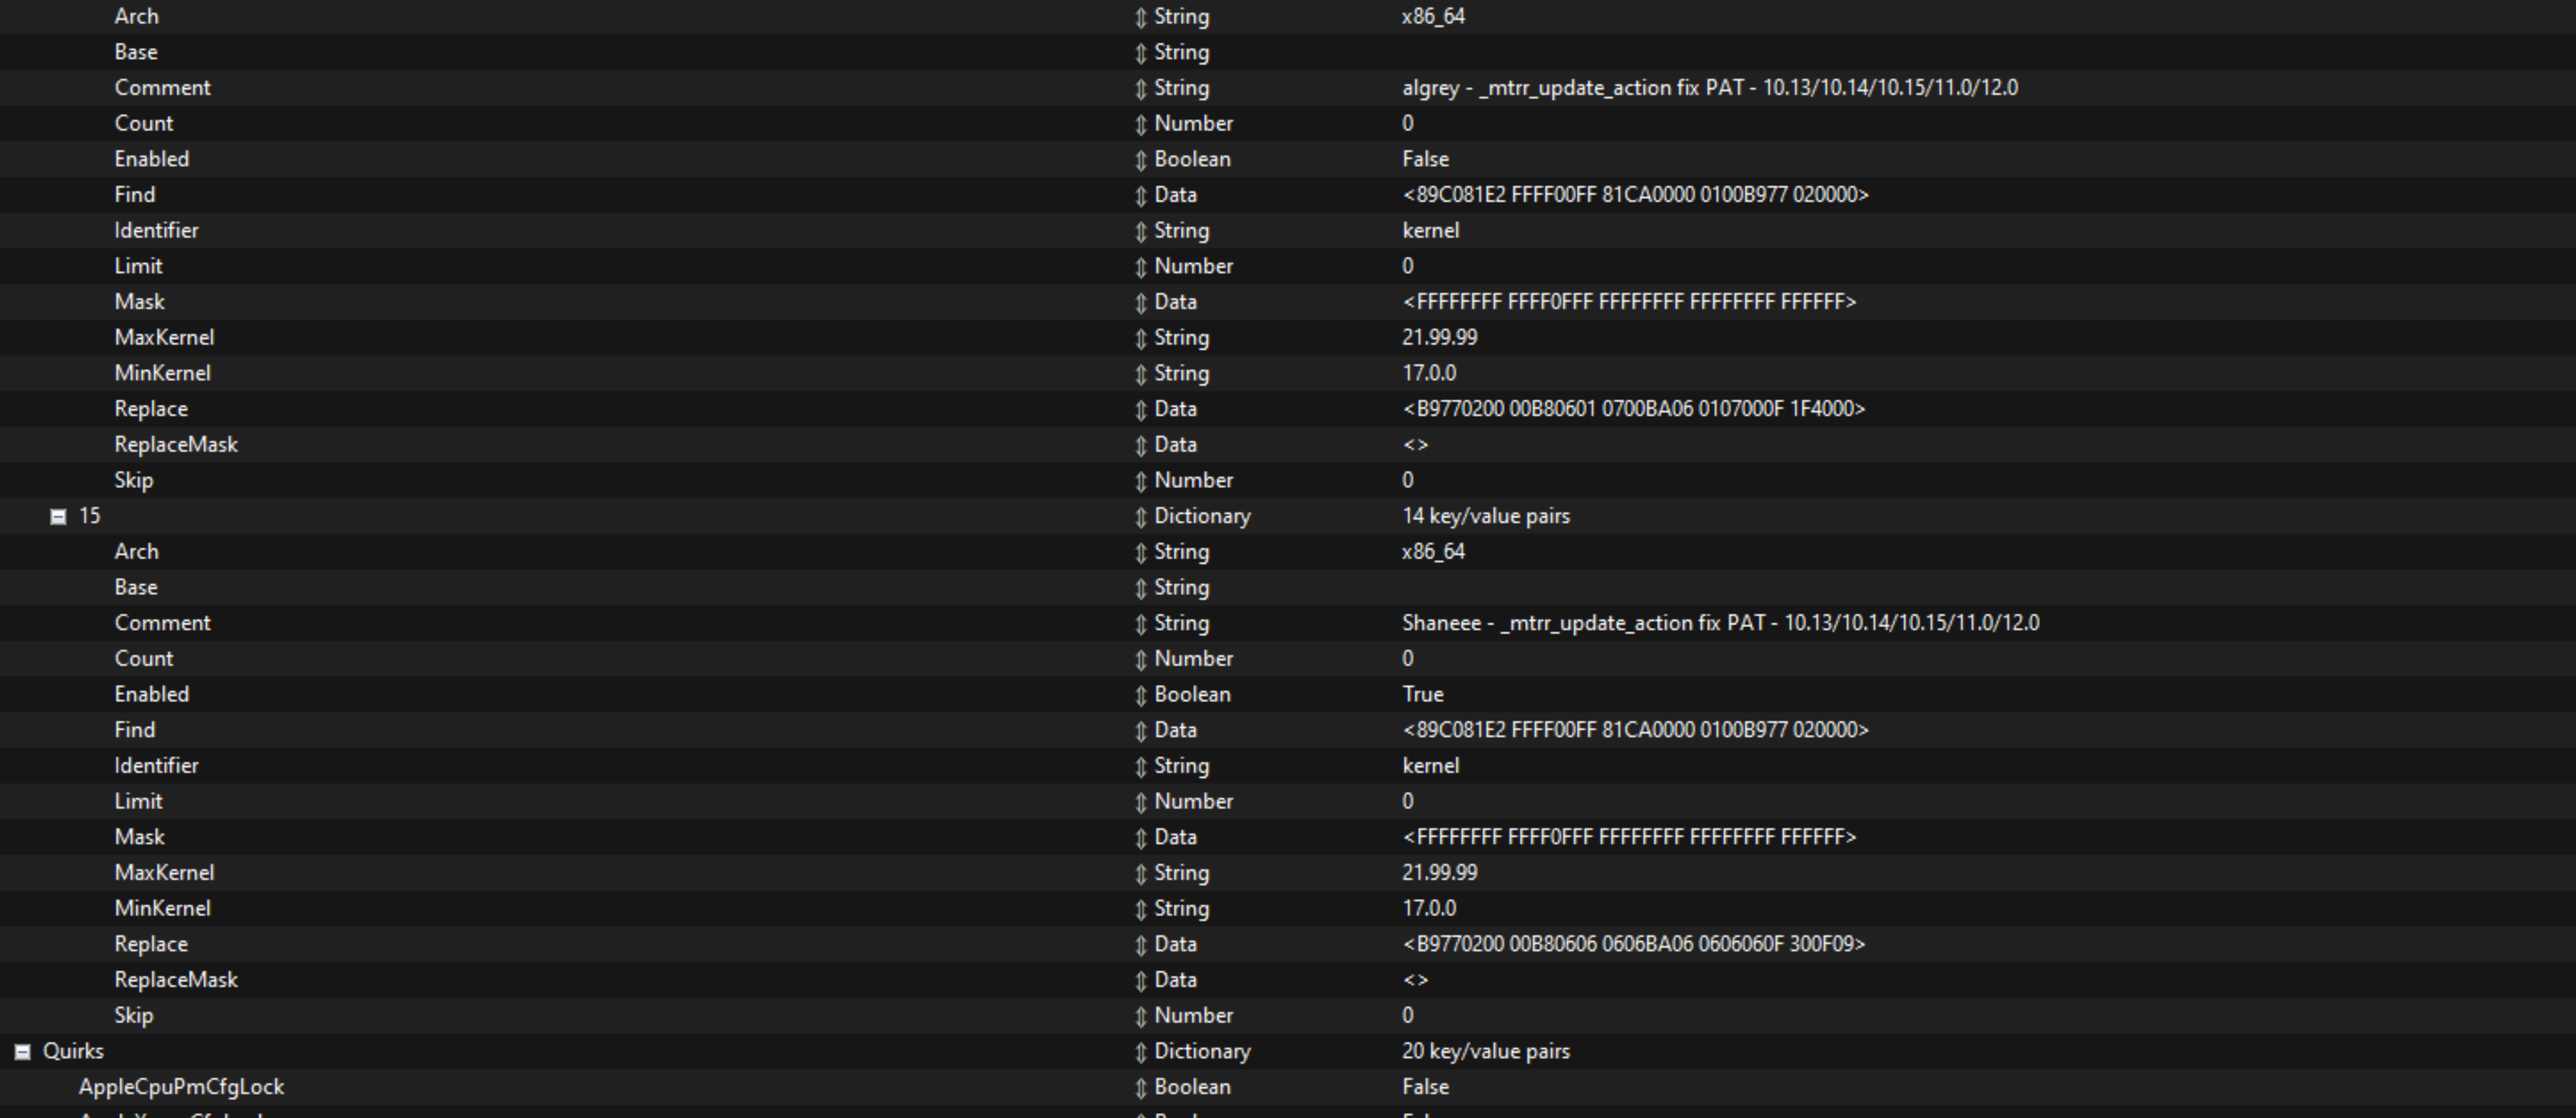Click type arrows for first MaxKernel String

pos(1140,338)
